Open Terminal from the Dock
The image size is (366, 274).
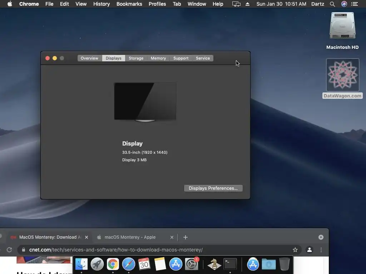coord(230,264)
